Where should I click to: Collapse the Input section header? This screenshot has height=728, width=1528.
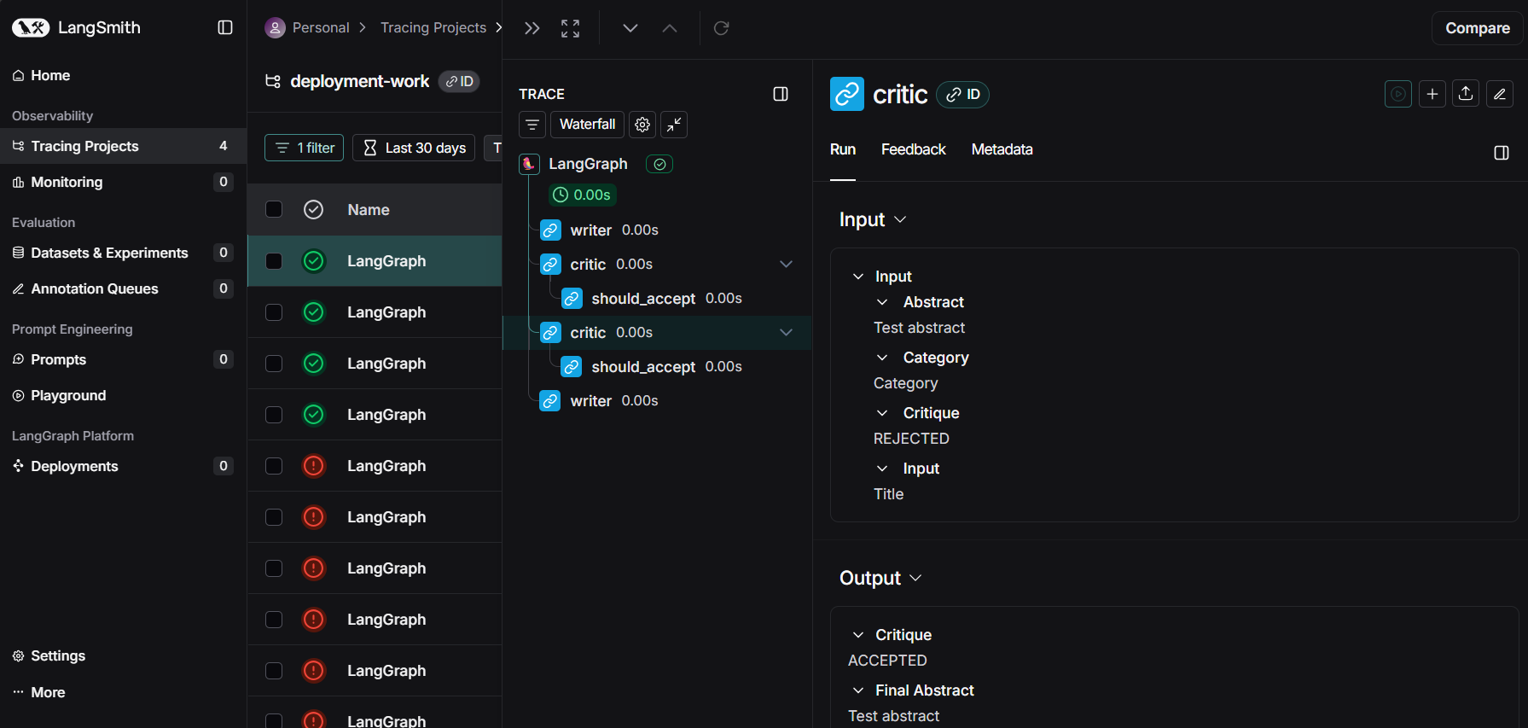(872, 219)
